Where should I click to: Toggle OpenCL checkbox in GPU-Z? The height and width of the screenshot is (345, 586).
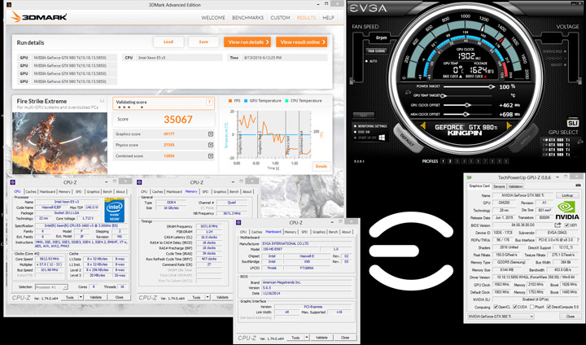point(496,307)
